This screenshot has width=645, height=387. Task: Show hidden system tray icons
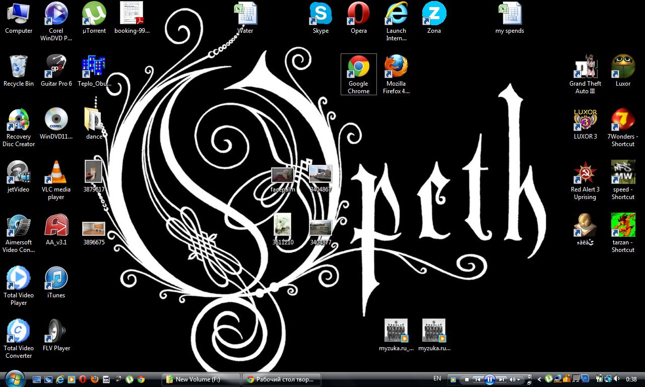(539, 379)
